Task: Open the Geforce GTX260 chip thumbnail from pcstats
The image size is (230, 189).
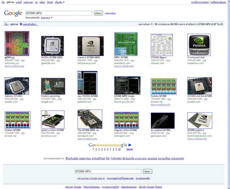Action: [x=17, y=86]
